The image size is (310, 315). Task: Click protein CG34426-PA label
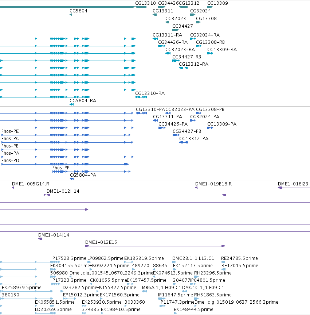click(173, 124)
